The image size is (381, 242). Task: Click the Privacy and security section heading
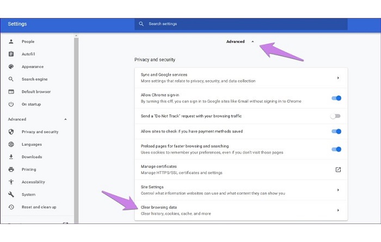point(155,59)
